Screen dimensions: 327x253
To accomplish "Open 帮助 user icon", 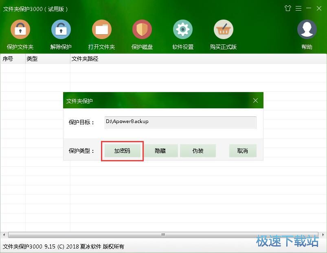I will pos(307,29).
